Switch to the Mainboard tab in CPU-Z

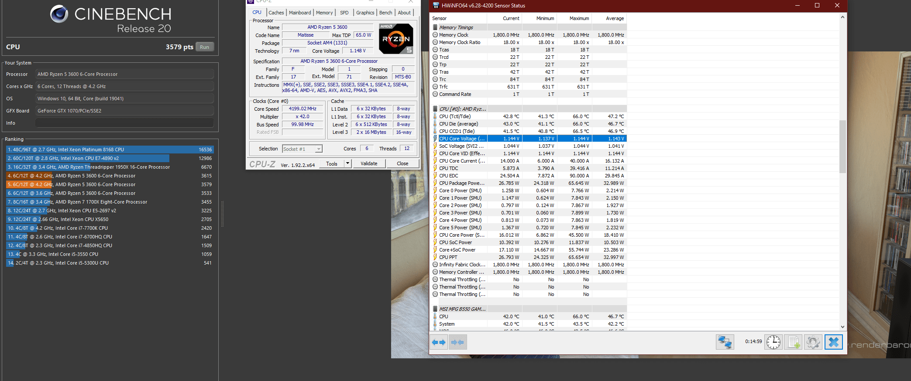(300, 13)
